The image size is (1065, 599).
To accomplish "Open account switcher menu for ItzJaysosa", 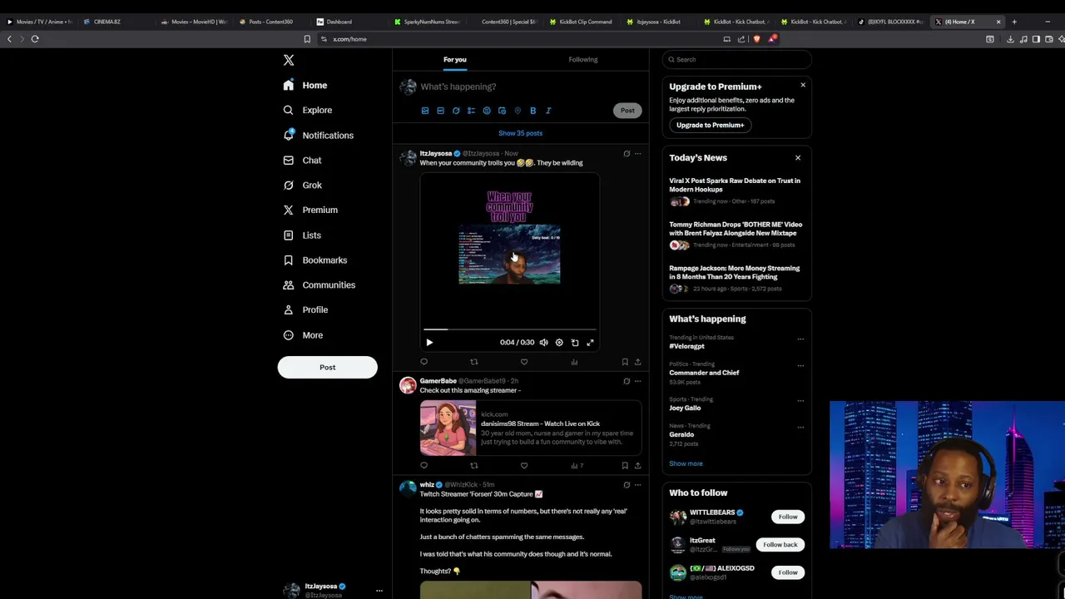I will click(379, 591).
